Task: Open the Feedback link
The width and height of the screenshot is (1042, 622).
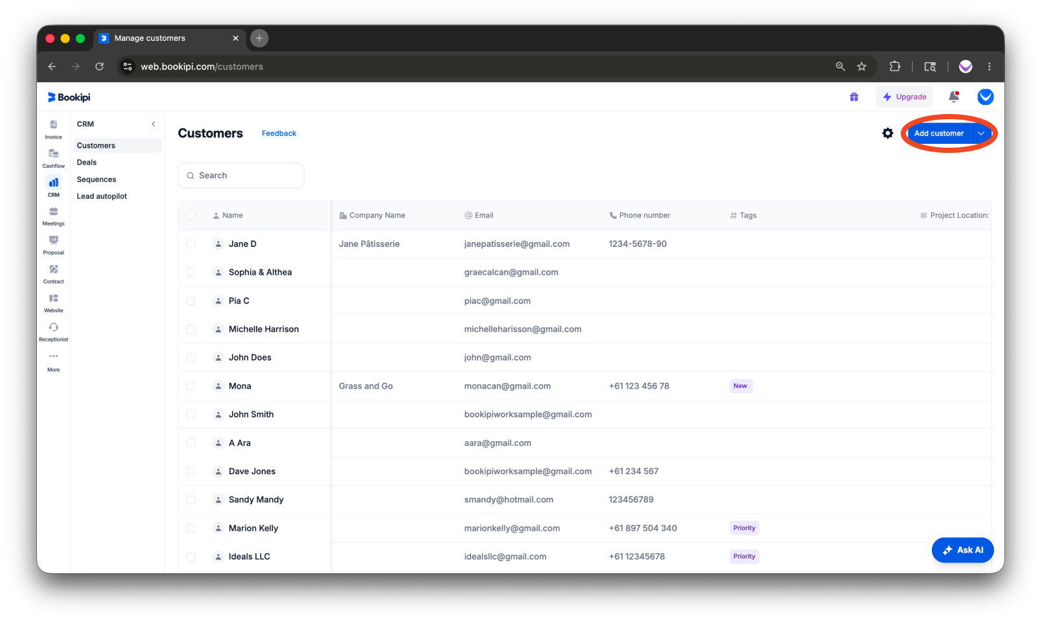Action: click(279, 133)
